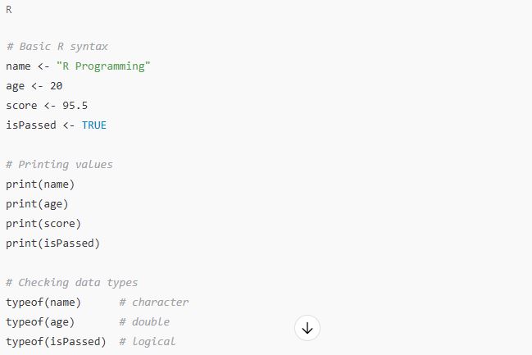Viewport: 532px width, 355px height.
Task: Click the print(age) line
Action: (37, 204)
